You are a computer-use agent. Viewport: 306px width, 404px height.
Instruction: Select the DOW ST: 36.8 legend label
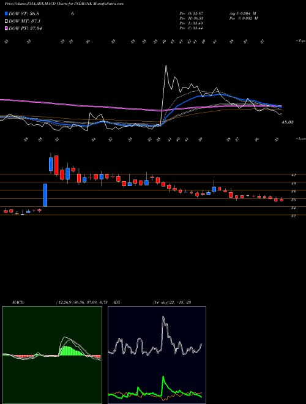pyautogui.click(x=24, y=14)
